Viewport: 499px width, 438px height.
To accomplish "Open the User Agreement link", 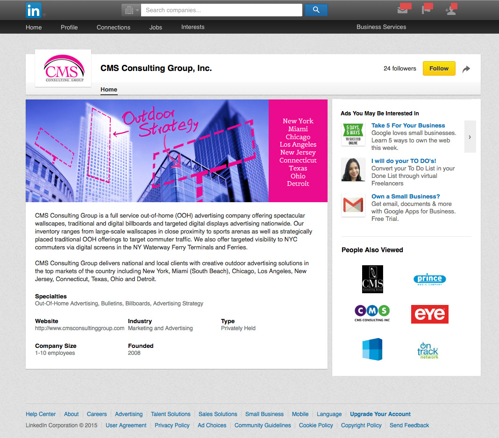I will pyautogui.click(x=126, y=425).
